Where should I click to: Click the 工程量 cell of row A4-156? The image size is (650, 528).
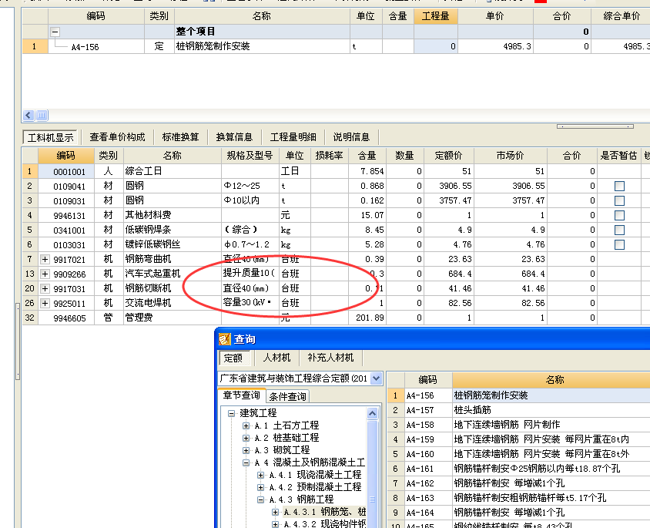[x=436, y=46]
